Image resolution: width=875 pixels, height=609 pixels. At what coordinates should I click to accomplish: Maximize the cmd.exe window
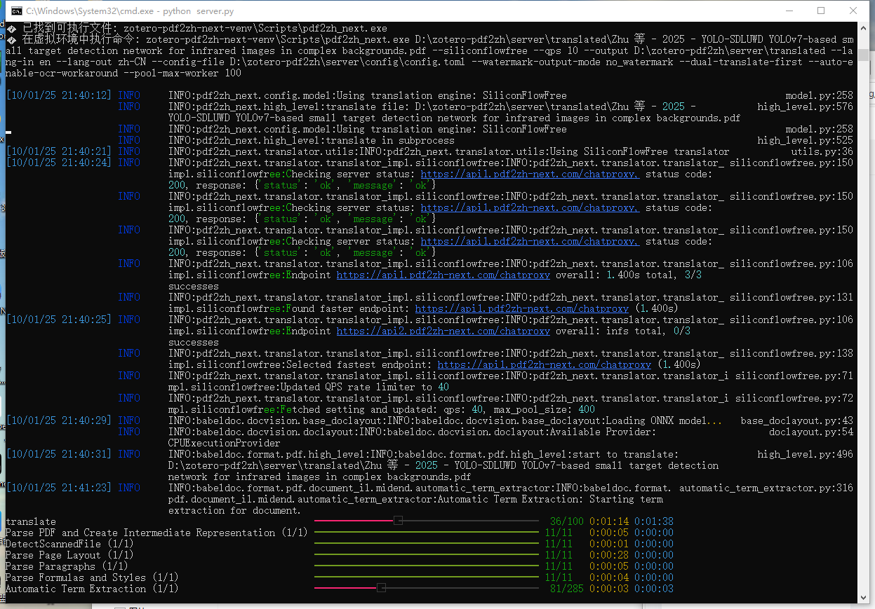point(821,11)
